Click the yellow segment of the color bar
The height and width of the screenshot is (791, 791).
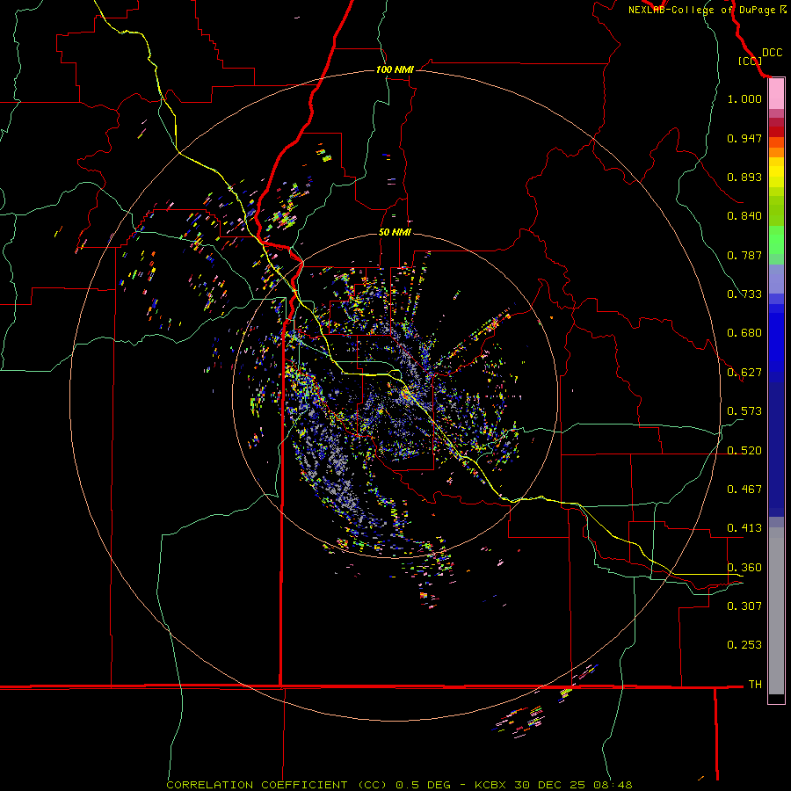(x=776, y=173)
